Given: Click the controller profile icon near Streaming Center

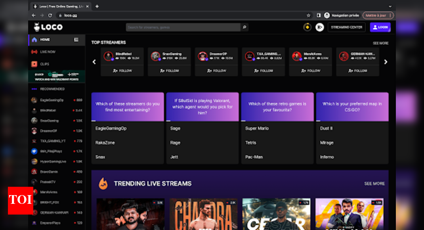Looking at the screenshot, I should pyautogui.click(x=319, y=27).
